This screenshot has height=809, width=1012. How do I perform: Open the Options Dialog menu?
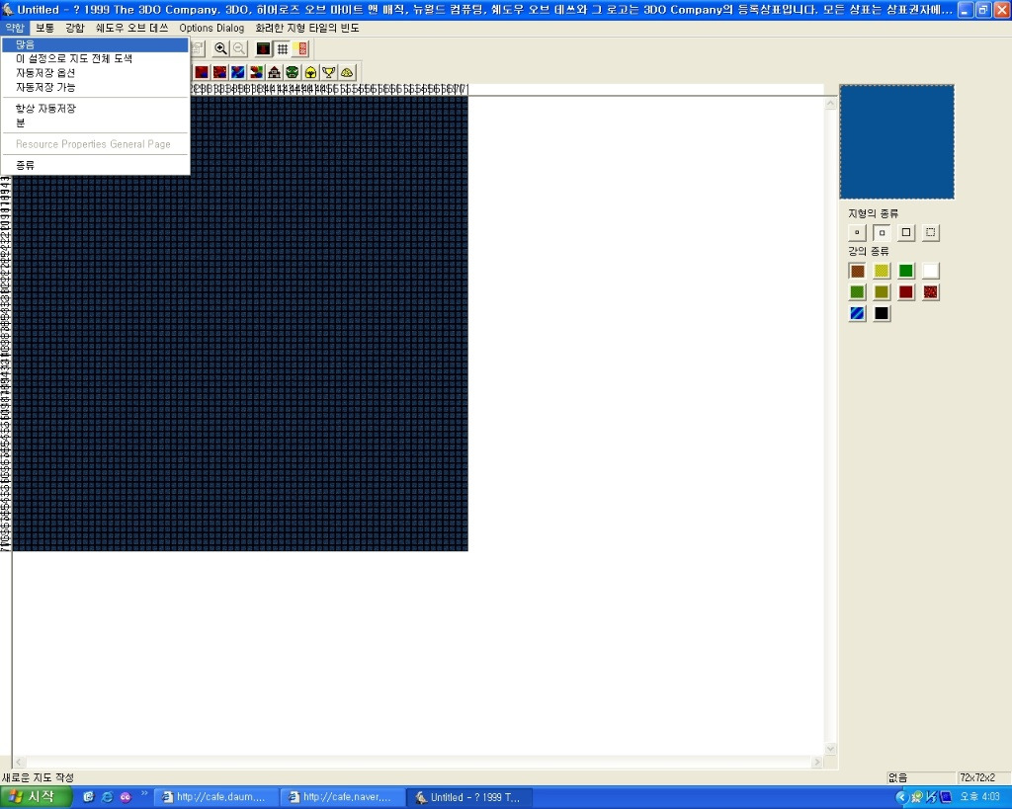tap(211, 28)
